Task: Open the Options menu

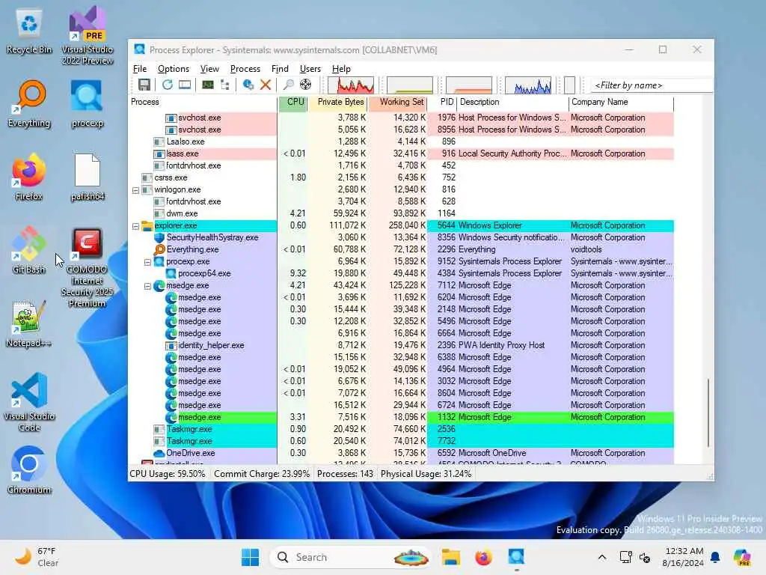Action: 174,69
